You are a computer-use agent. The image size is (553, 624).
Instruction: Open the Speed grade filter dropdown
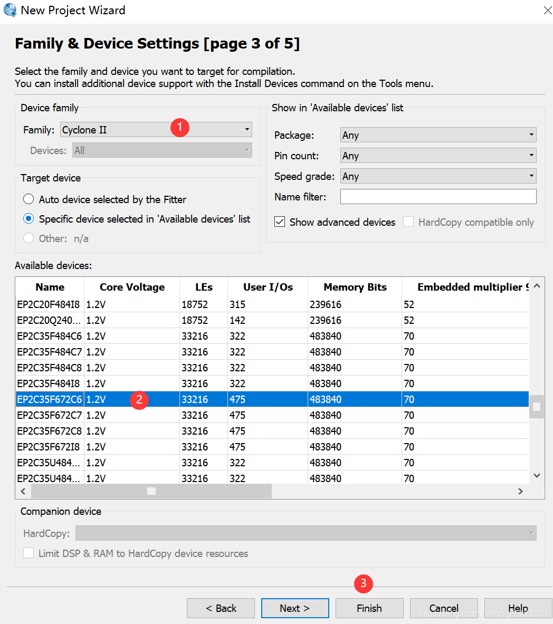pyautogui.click(x=438, y=176)
